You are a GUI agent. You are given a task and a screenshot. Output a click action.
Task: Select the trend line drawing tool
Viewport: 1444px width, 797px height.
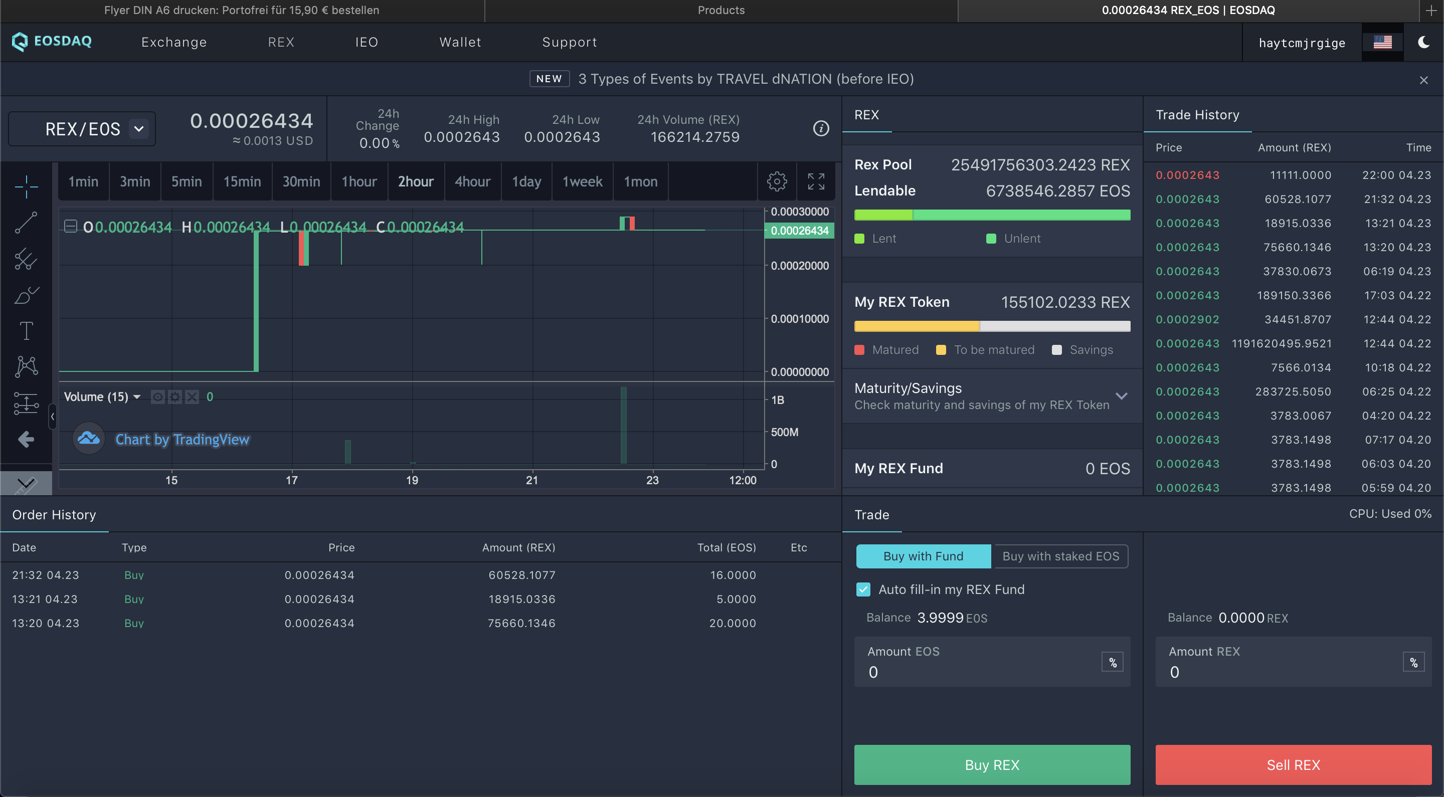(27, 223)
